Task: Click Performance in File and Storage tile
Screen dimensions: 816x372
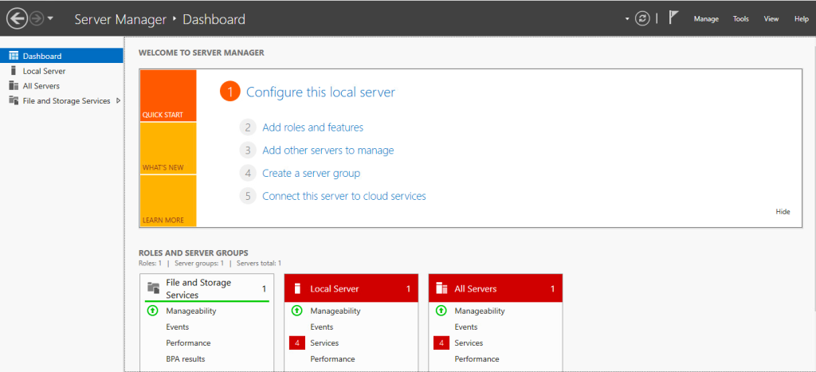Action: 188,343
